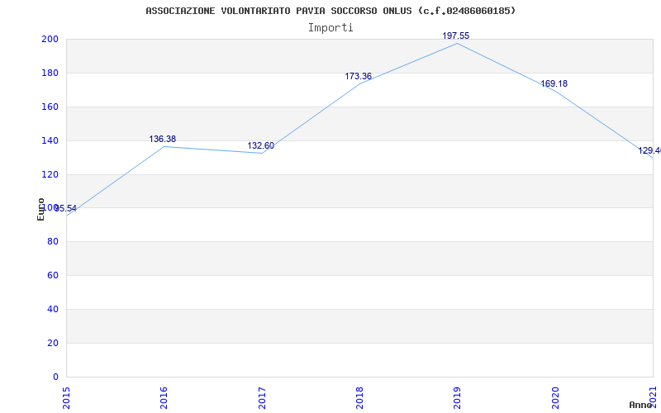Select the 2018 x-axis year label
This screenshot has height=413, width=661.
(359, 397)
